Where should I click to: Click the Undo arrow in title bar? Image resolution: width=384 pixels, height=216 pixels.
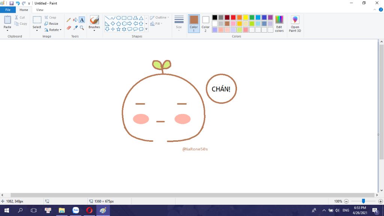[x=18, y=3]
